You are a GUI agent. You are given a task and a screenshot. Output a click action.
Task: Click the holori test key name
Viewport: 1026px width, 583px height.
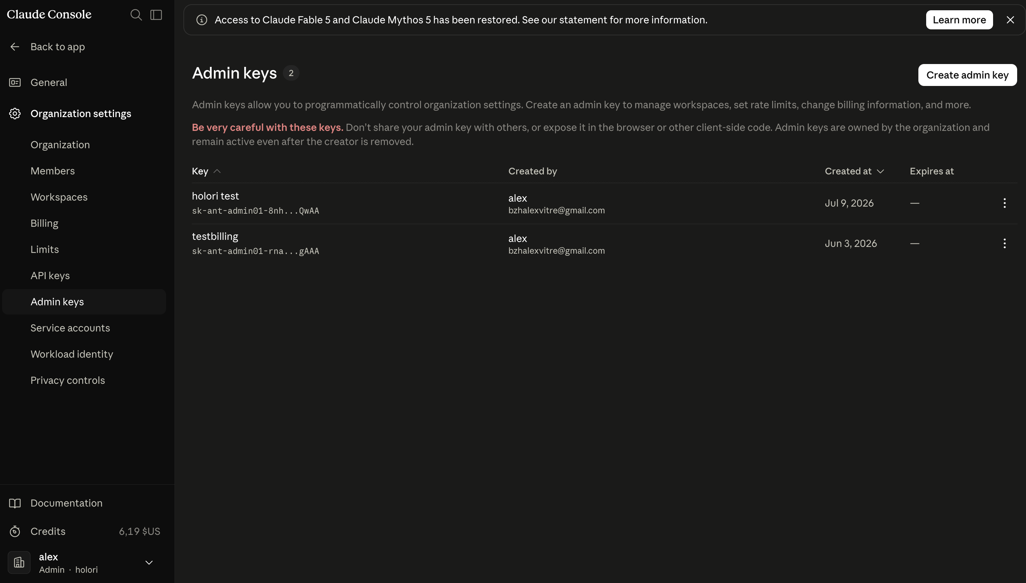tap(215, 196)
